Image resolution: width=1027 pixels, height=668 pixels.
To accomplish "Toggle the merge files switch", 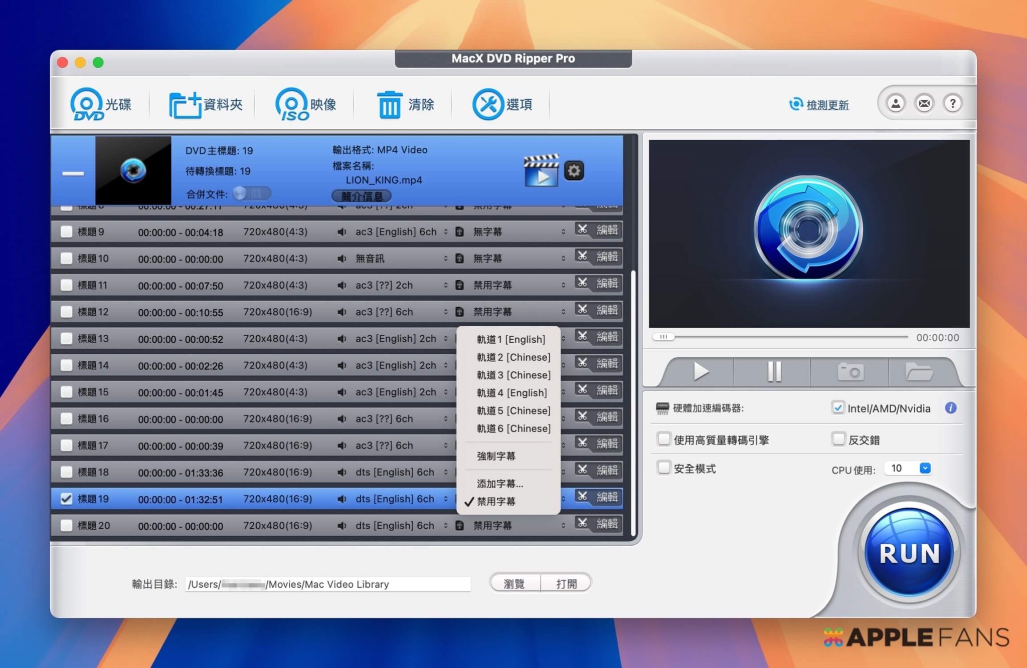I will tap(252, 193).
